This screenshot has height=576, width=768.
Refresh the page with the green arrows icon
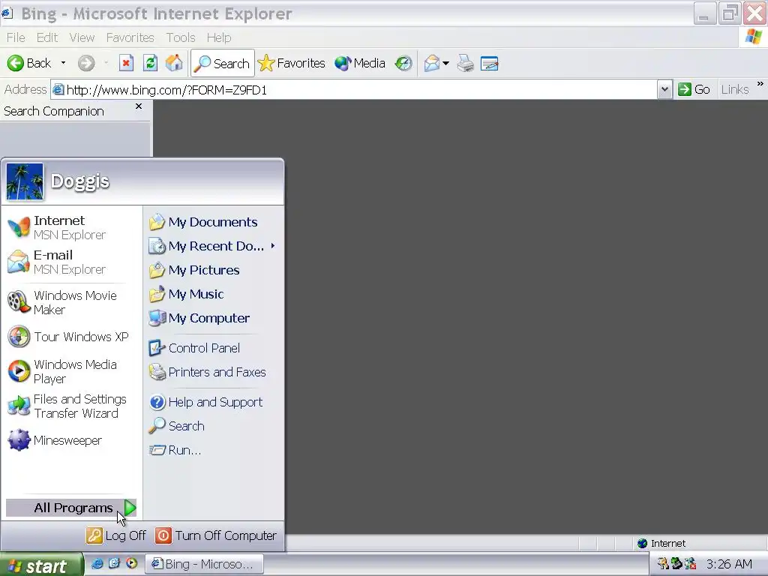tap(150, 63)
